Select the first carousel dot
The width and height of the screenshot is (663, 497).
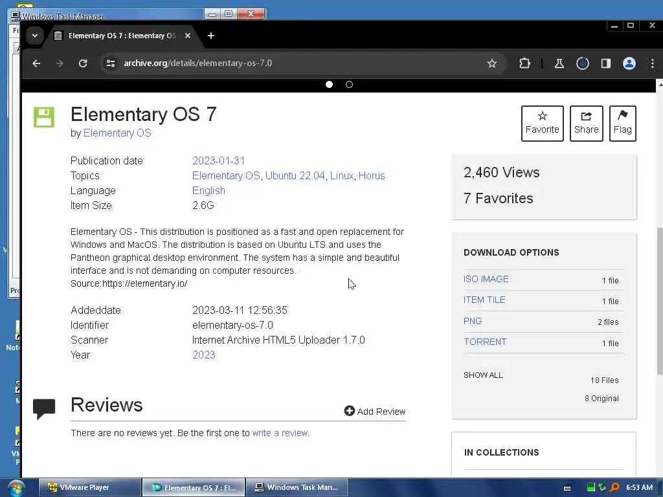[x=329, y=85]
